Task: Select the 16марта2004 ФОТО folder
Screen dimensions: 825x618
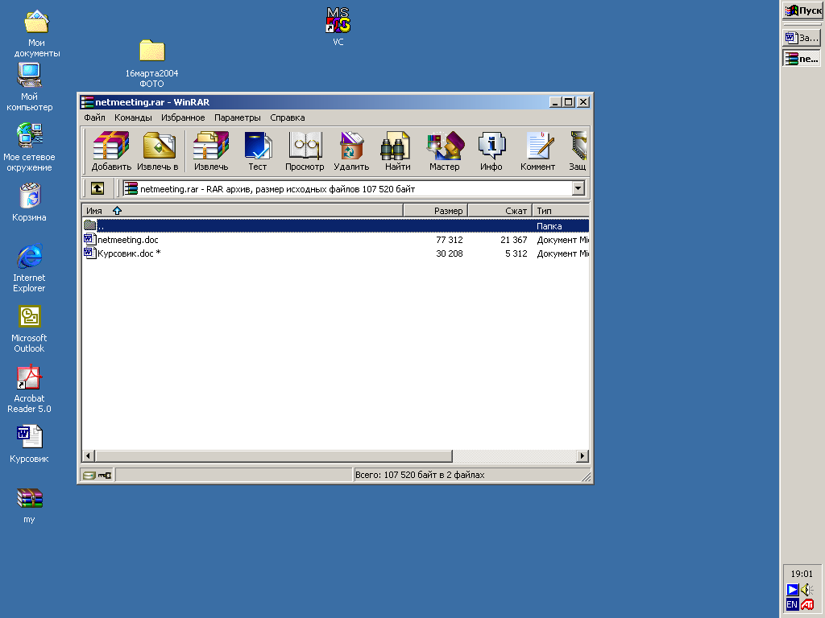Action: 152,63
